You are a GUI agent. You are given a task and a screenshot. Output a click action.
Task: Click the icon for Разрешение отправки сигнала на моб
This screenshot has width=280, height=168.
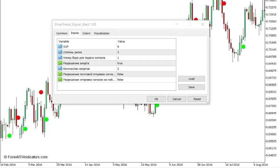[60, 80]
